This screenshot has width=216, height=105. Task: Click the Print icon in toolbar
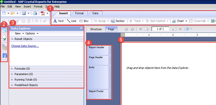coord(35,13)
